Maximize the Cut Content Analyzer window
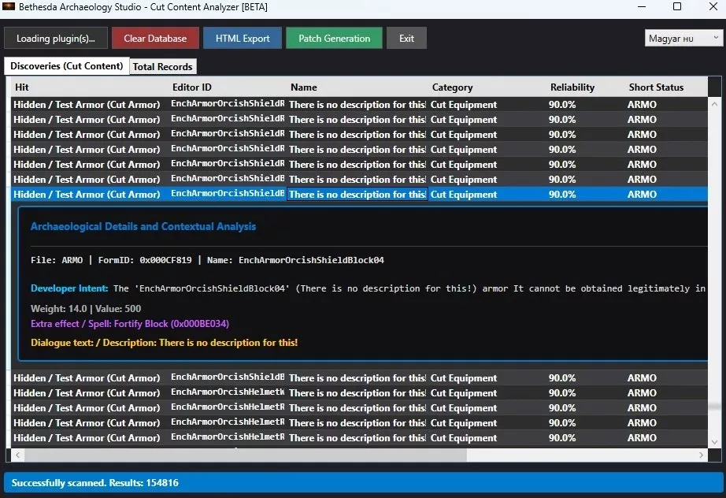This screenshot has height=498, width=726. point(677,6)
